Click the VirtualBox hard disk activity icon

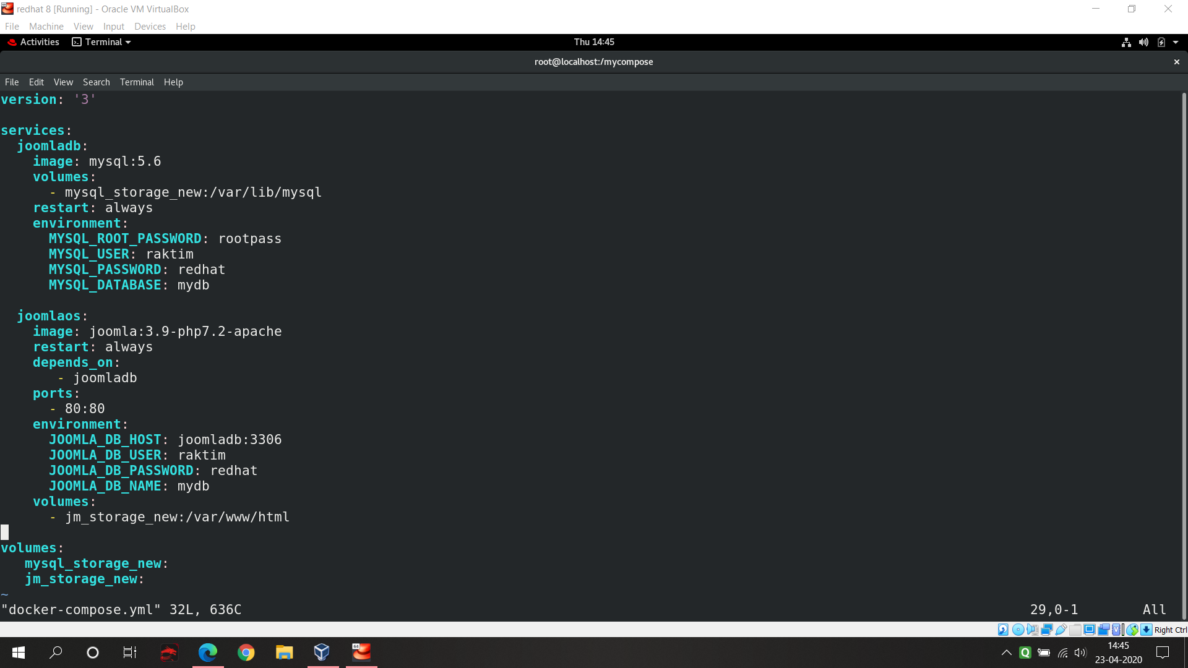pos(1003,630)
